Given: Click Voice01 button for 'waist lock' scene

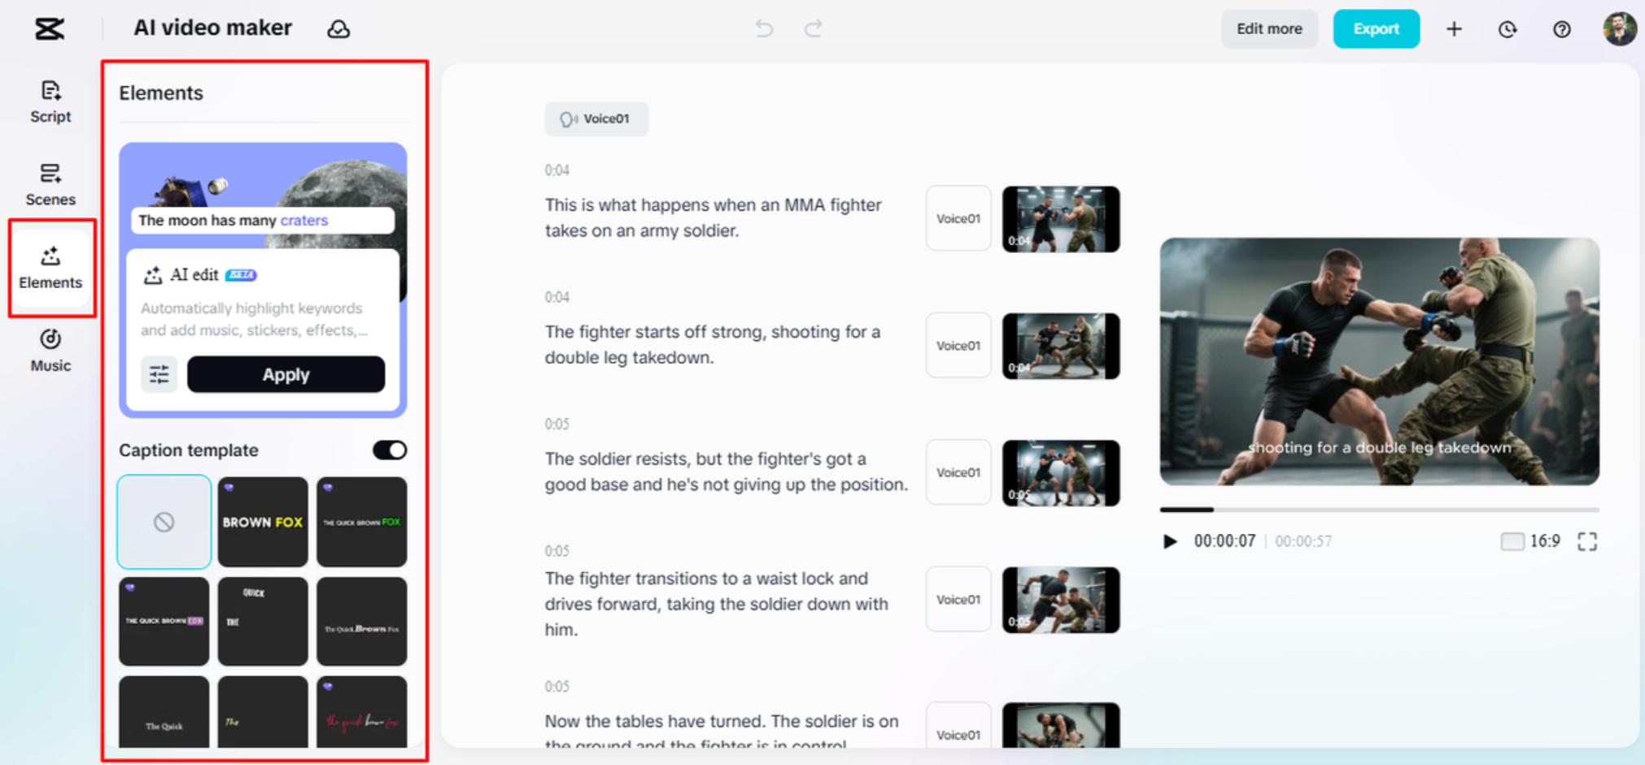Looking at the screenshot, I should coord(958,600).
